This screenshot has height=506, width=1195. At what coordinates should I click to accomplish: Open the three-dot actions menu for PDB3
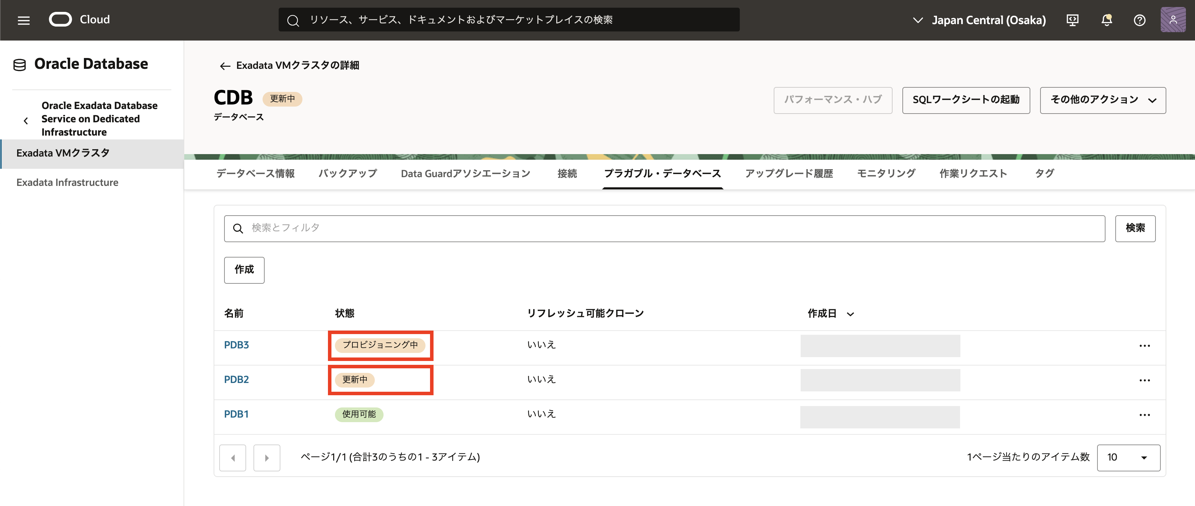(x=1144, y=346)
